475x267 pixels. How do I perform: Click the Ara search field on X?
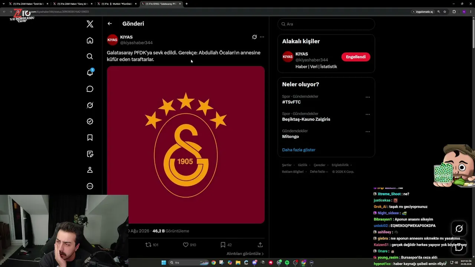(326, 24)
